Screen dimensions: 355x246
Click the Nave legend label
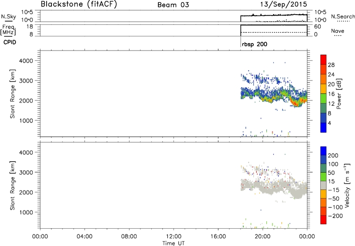click(x=338, y=31)
